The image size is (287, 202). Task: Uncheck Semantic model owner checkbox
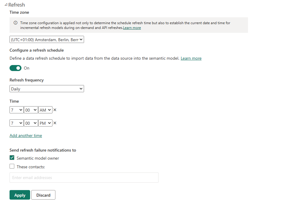pyautogui.click(x=12, y=158)
